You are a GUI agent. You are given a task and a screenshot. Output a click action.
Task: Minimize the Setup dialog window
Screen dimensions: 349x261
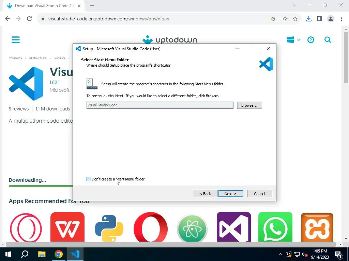pyautogui.click(x=237, y=49)
